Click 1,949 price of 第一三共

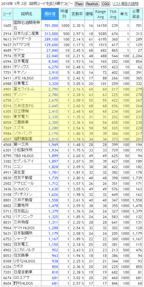53,145
